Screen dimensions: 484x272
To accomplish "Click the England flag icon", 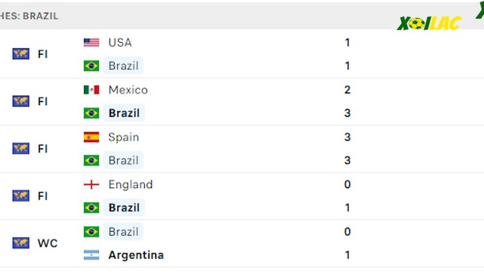I will tap(91, 184).
